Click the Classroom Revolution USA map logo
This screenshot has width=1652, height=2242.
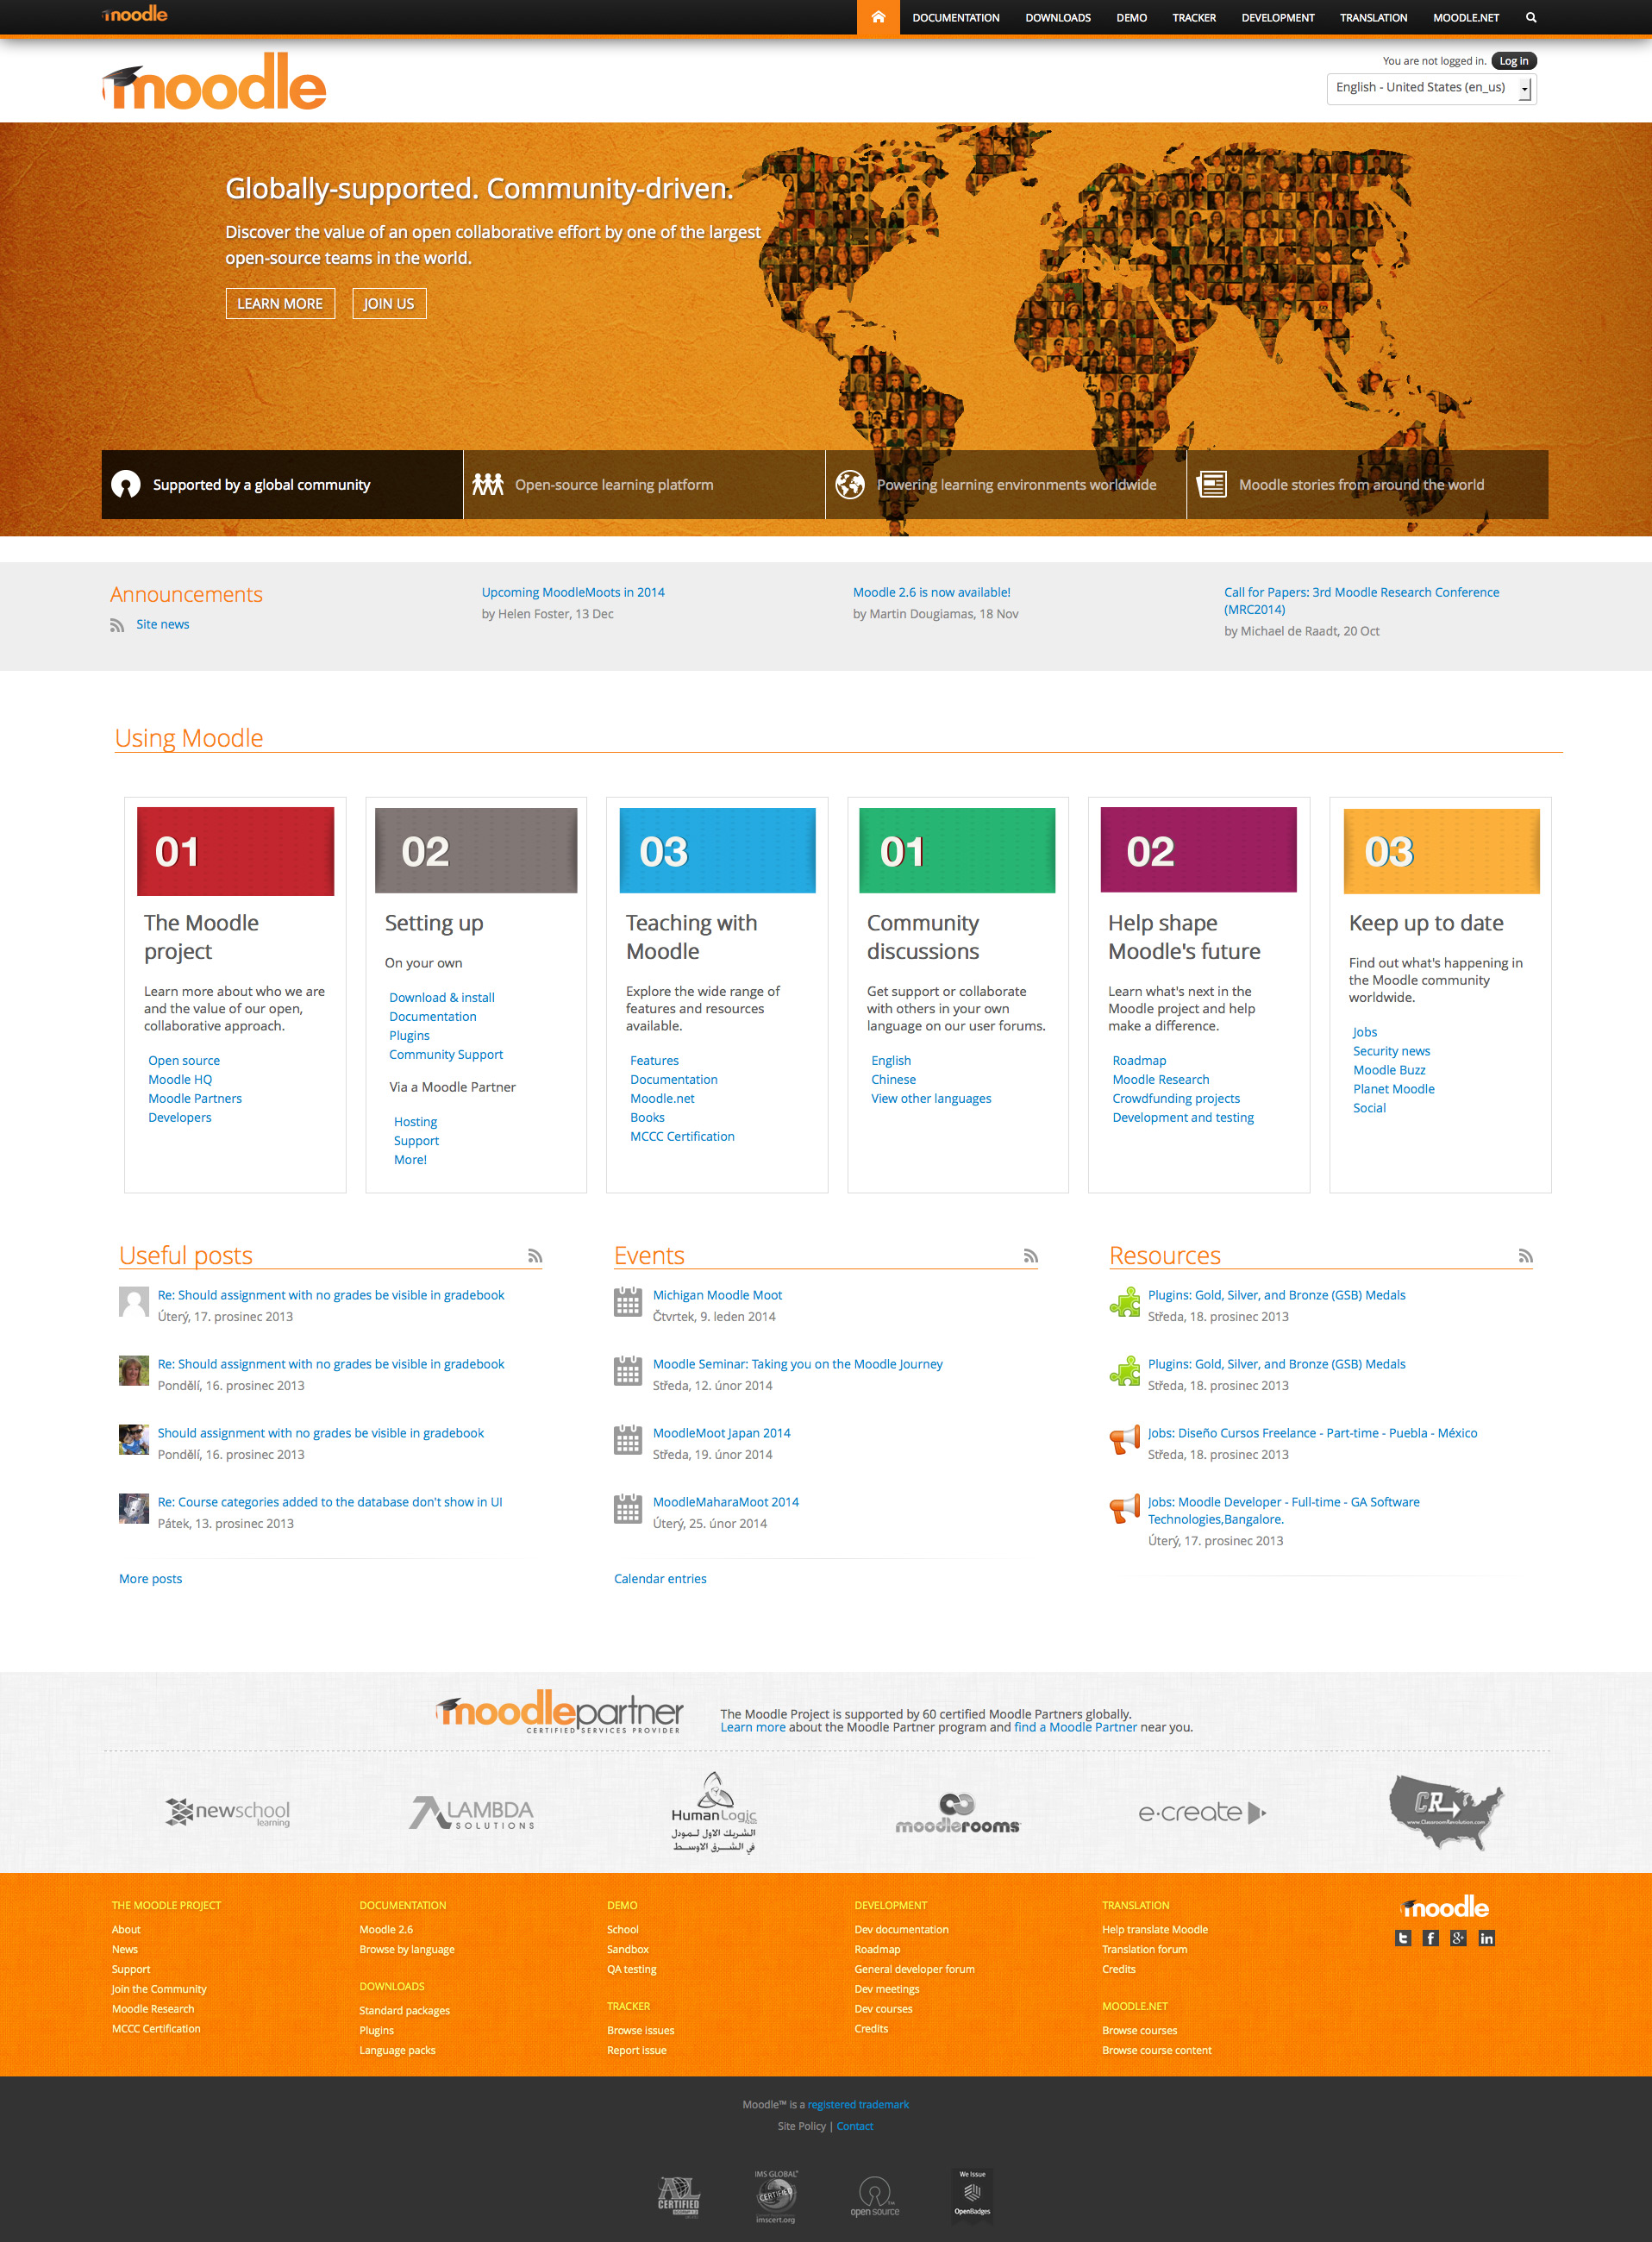(1446, 1812)
